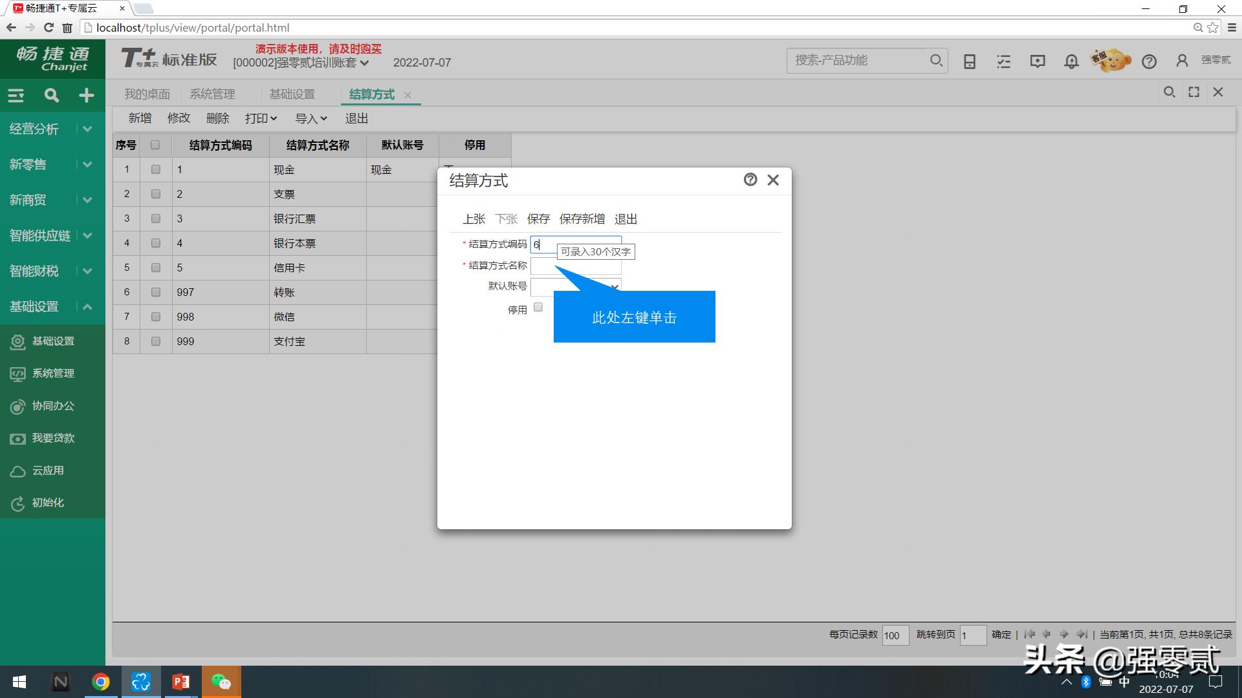
Task: Select the 系统管理 sidebar icon
Action: click(x=17, y=374)
